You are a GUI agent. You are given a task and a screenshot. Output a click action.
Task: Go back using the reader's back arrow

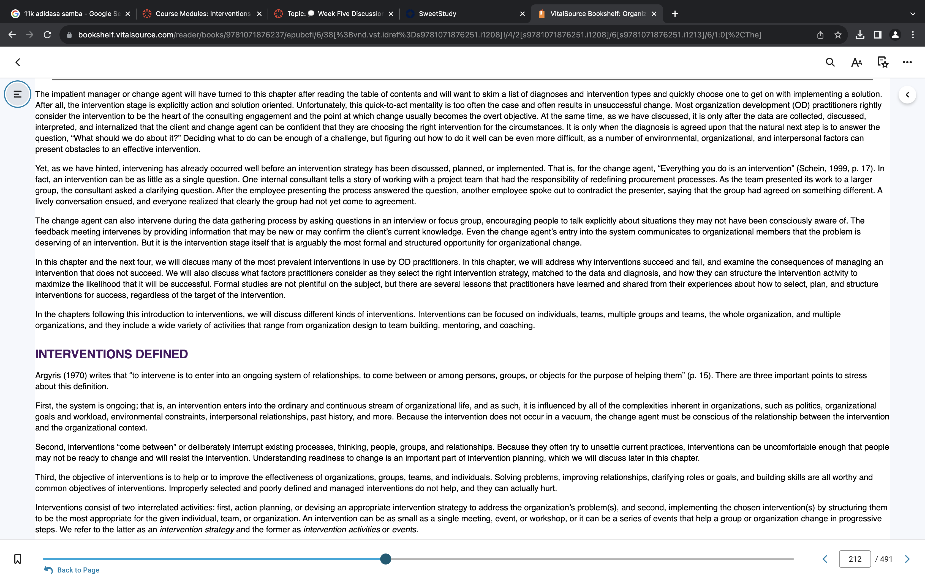(18, 62)
